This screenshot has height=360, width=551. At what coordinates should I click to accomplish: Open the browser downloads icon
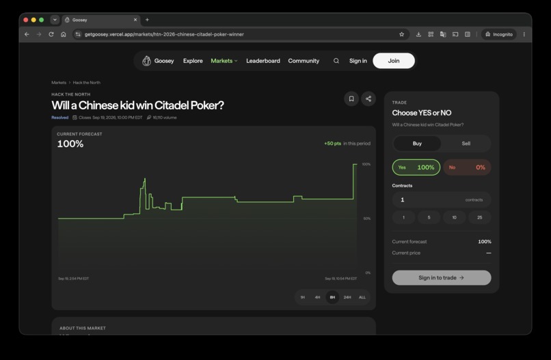click(418, 34)
